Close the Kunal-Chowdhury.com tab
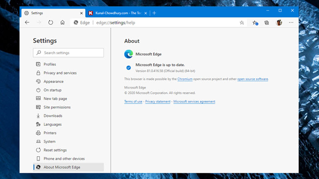 click(146, 13)
